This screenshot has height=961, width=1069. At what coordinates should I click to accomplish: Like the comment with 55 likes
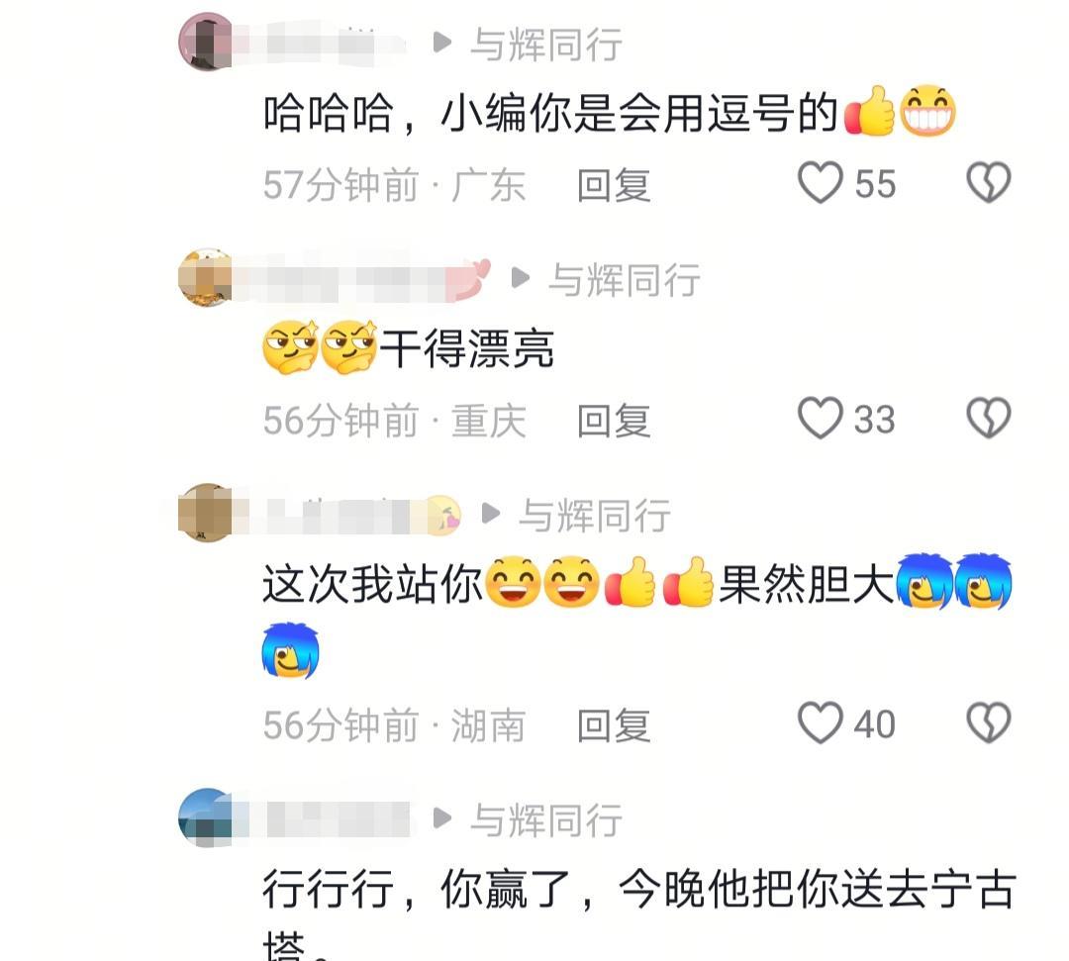821,183
